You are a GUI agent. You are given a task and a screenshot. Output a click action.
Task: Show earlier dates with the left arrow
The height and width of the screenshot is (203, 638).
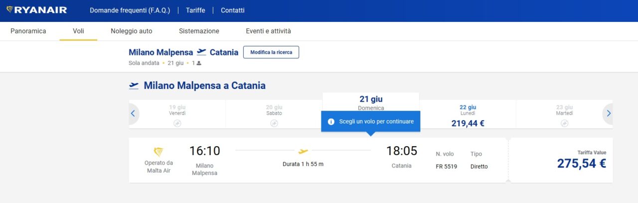133,114
